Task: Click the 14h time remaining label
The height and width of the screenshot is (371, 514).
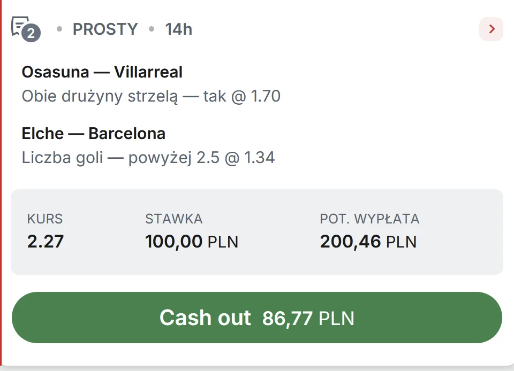Action: click(179, 29)
